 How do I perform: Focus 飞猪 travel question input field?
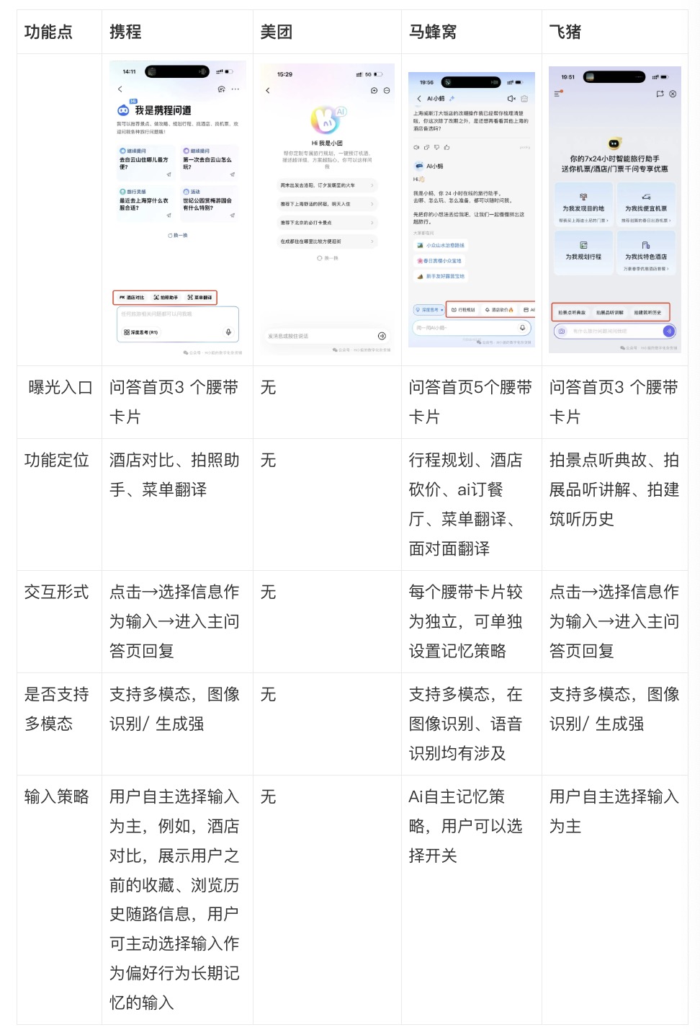pos(614,331)
